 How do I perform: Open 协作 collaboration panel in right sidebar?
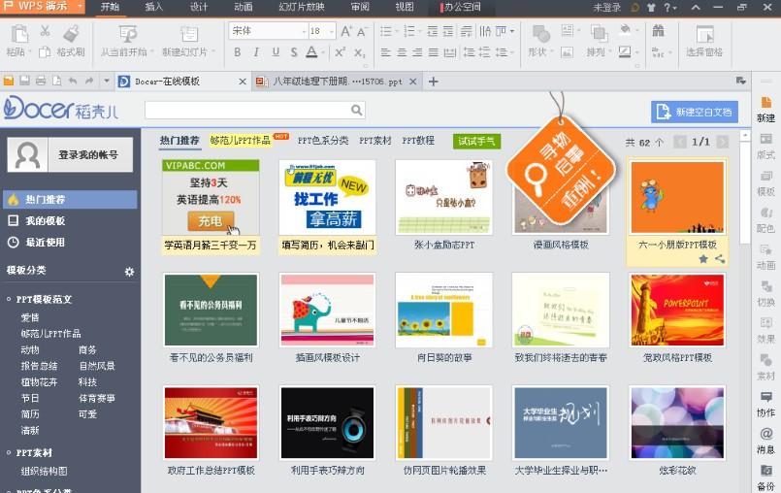(x=765, y=403)
